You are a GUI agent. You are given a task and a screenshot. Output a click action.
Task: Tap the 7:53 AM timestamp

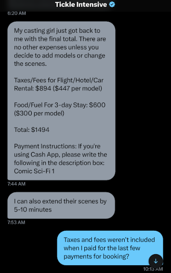(17, 222)
